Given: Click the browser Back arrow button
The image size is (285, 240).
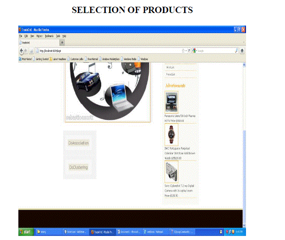Looking at the screenshot, I should click(22, 51).
